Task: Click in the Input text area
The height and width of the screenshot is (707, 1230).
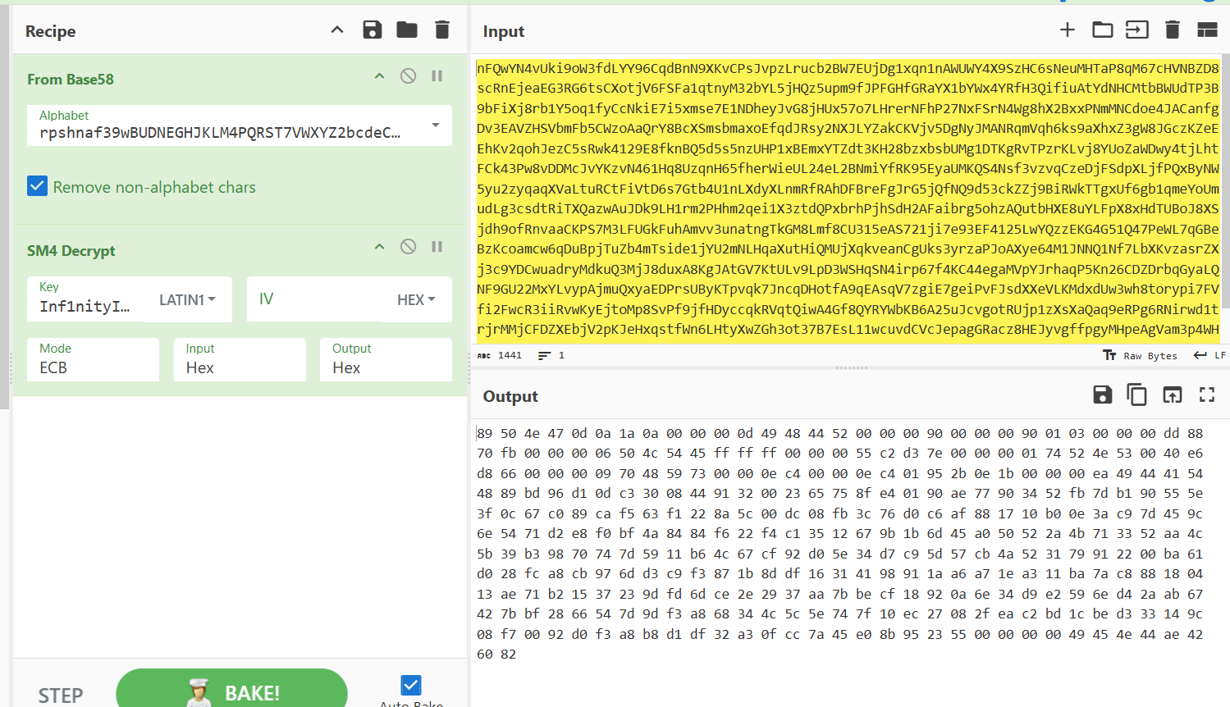Action: click(x=848, y=198)
